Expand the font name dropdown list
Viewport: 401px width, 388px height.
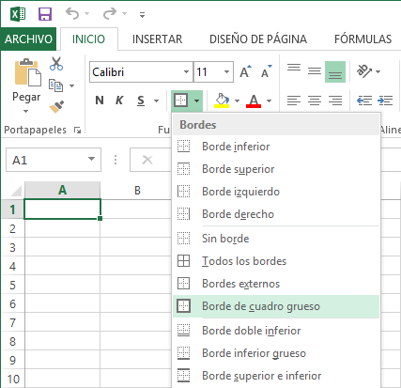(x=187, y=72)
